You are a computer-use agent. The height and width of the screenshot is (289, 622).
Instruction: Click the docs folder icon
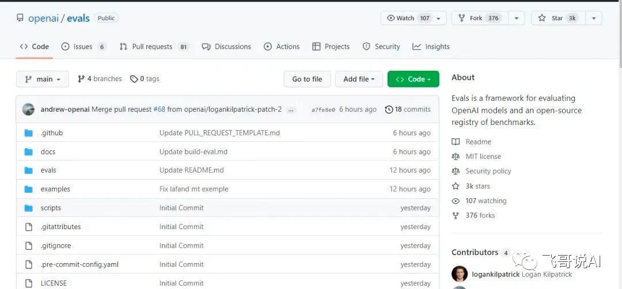point(29,152)
